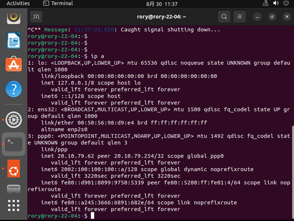Image resolution: width=294 pixels, height=221 pixels.
Task: Open Settings gear from the dock
Action: point(14,119)
